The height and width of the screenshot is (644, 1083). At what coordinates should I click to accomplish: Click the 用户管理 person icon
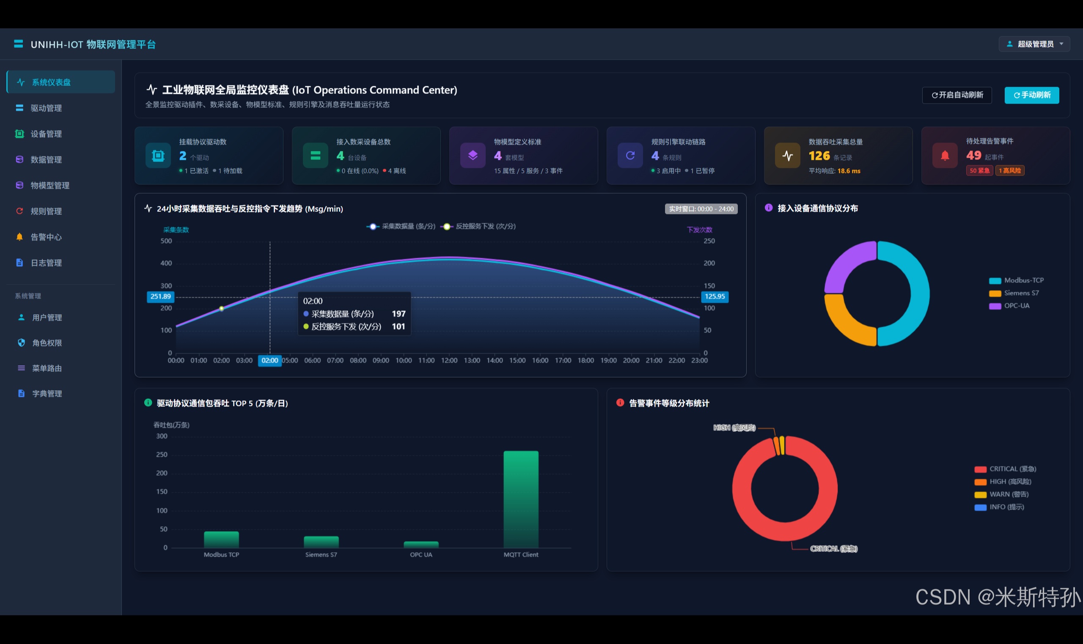coord(21,317)
